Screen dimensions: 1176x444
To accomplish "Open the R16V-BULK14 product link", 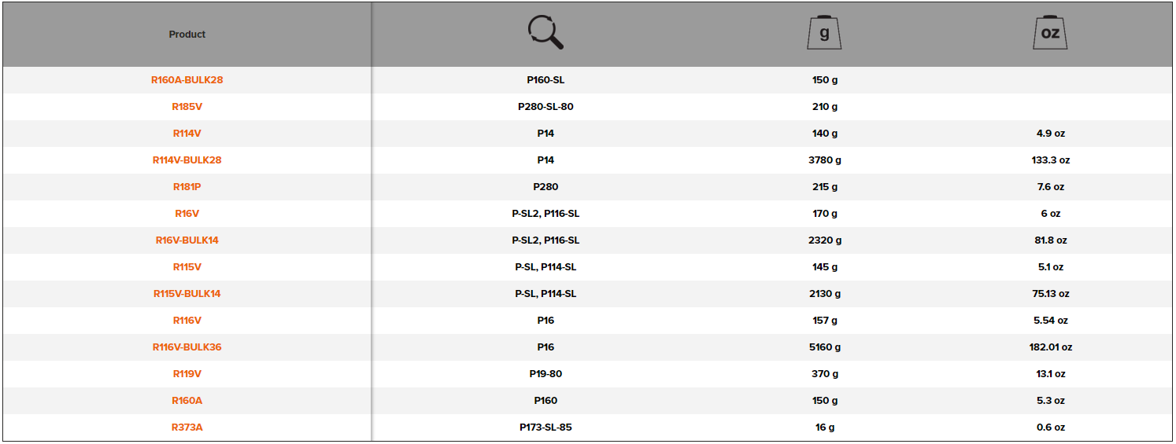I will [187, 240].
